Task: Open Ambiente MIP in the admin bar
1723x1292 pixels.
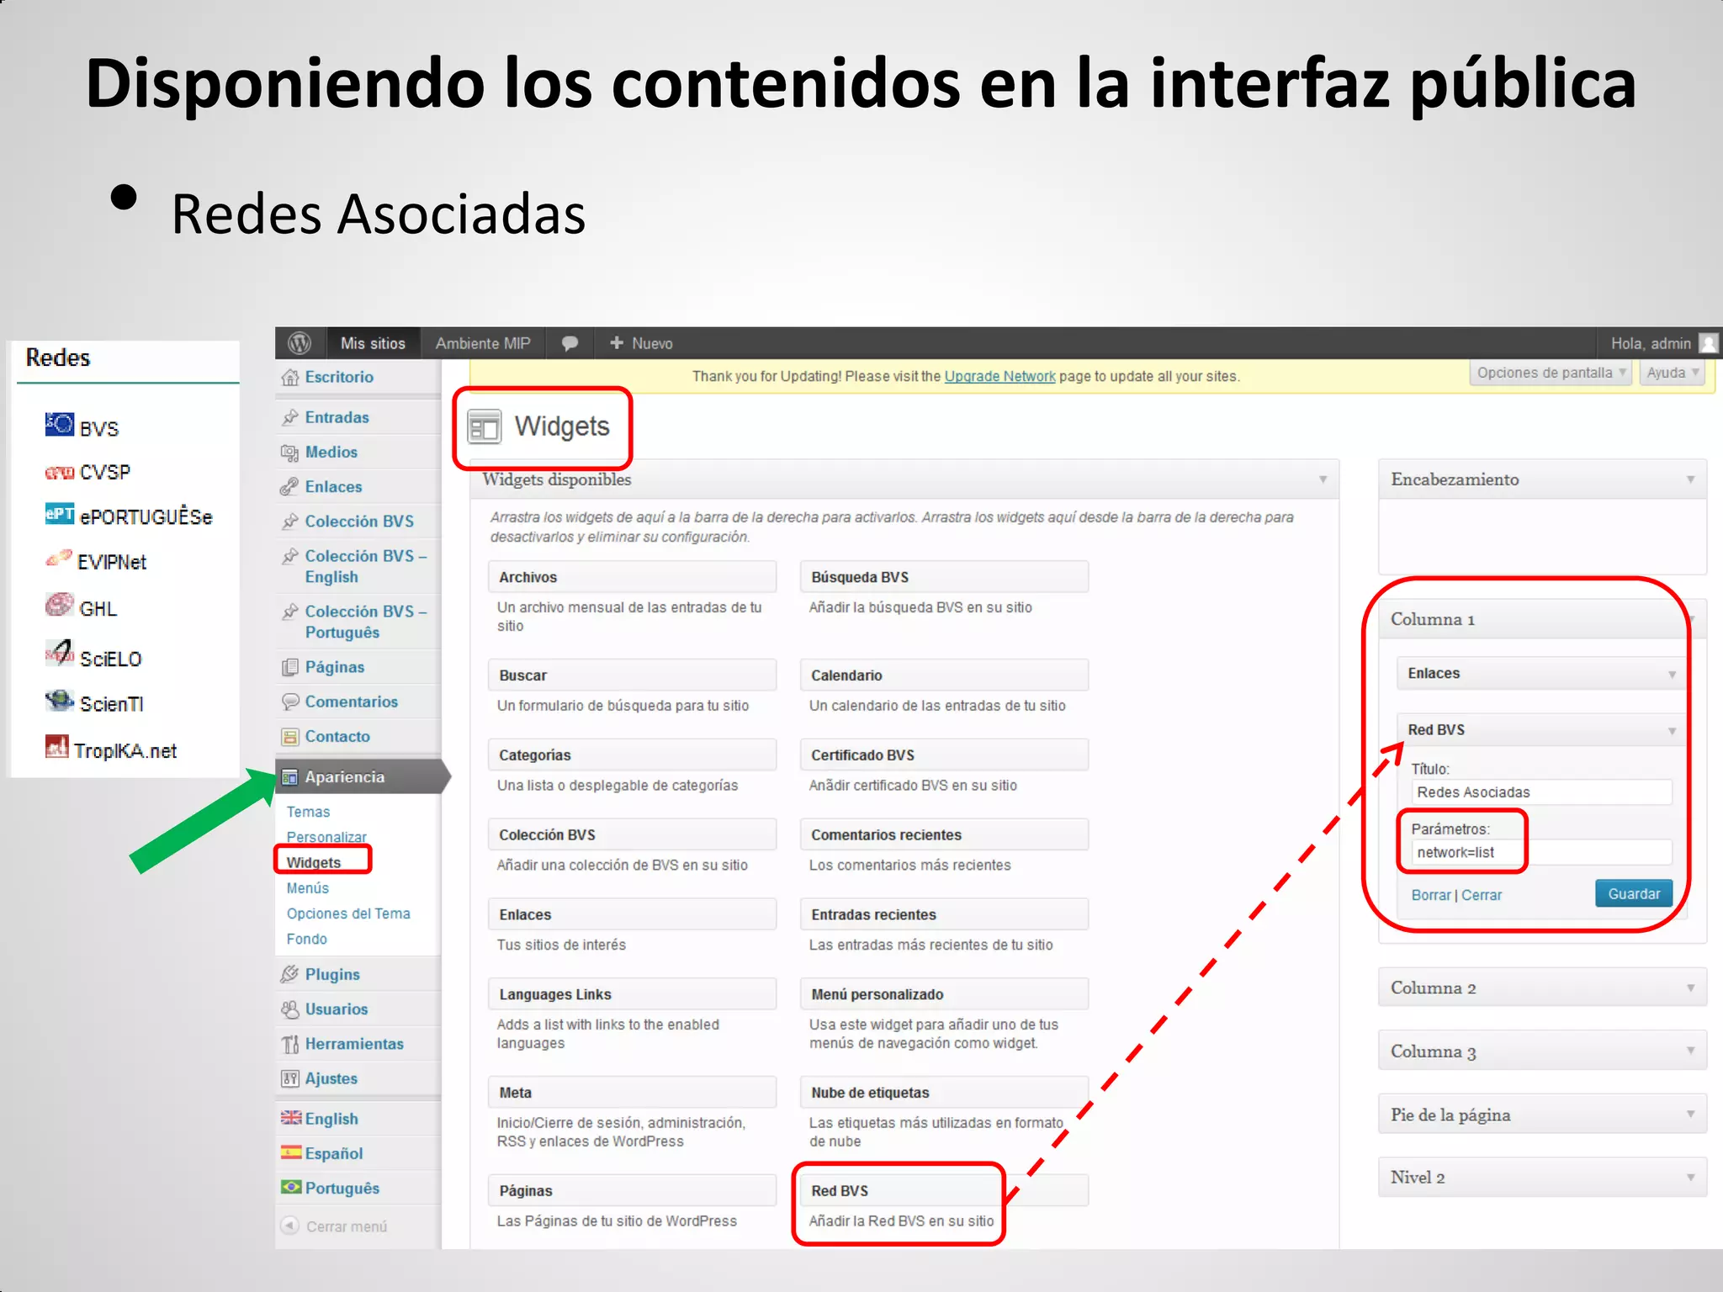Action: pyautogui.click(x=483, y=343)
